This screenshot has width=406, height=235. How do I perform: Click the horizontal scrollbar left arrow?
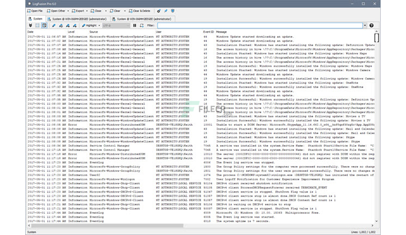(29, 226)
